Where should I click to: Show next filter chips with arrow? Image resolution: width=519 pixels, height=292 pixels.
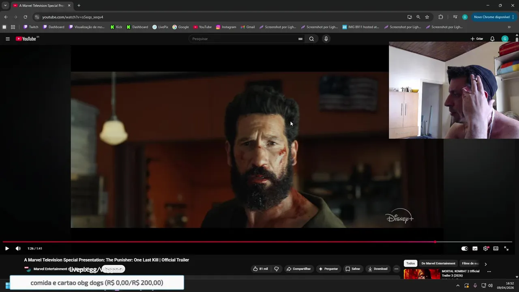pyautogui.click(x=486, y=264)
